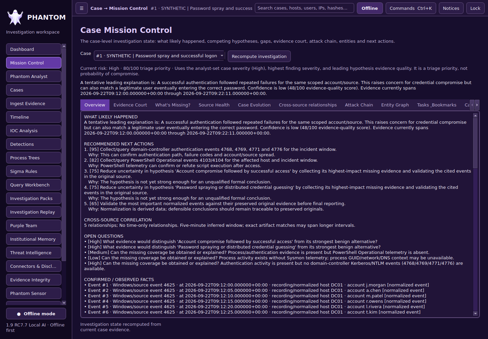
Task: Go to Threat Intelligence
Action: coord(34,253)
